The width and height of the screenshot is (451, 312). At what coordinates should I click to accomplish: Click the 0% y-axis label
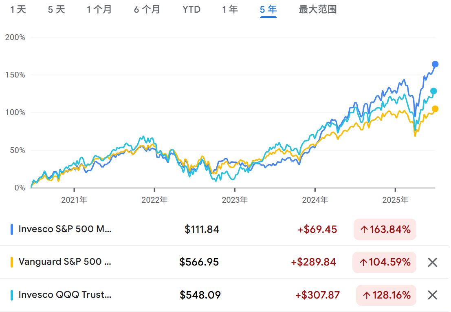click(20, 188)
